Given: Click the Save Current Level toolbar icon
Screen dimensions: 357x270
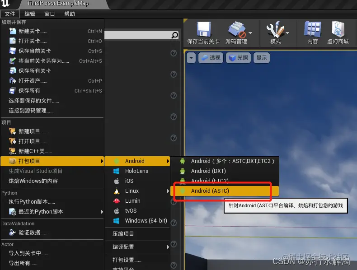Looking at the screenshot, I should (204, 29).
